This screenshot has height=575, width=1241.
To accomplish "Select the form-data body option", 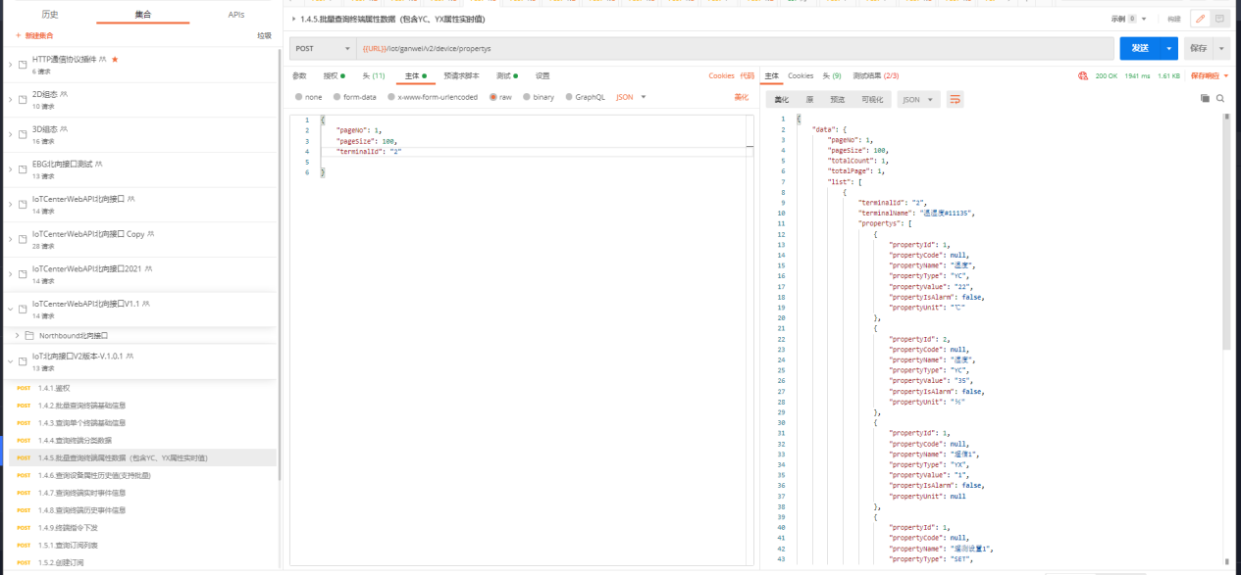I will (336, 97).
